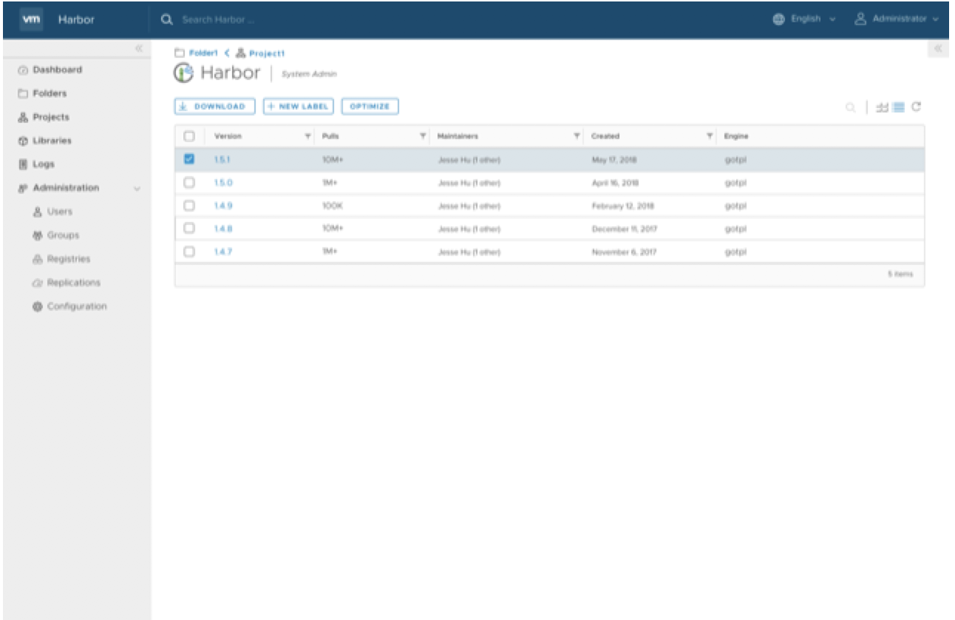Open version 1.5.0 link

coord(223,183)
